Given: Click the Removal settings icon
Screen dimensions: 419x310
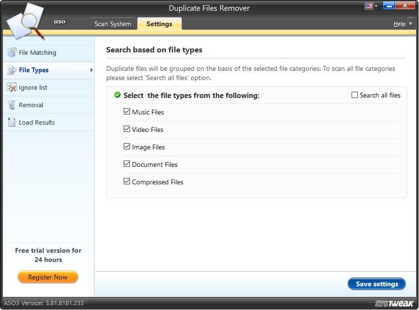Looking at the screenshot, I should click(x=11, y=105).
